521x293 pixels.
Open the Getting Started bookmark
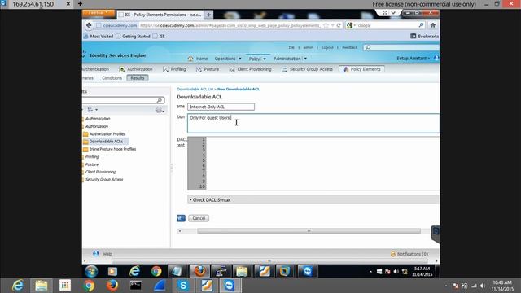[133, 36]
